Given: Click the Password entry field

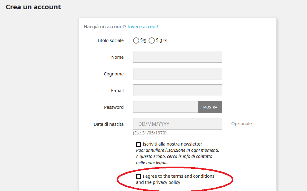Looking at the screenshot, I should 166,107.
